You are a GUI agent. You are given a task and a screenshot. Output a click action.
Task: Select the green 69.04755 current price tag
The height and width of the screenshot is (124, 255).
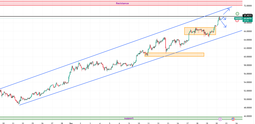coord(248,19)
